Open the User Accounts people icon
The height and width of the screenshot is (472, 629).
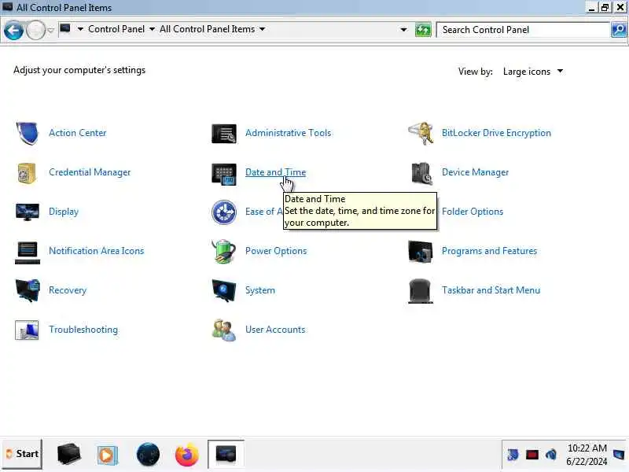click(224, 330)
